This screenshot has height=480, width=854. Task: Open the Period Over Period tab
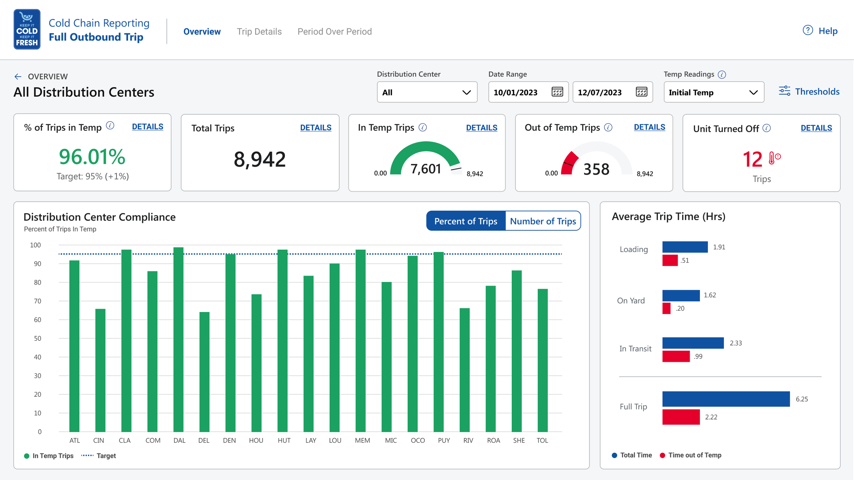click(x=334, y=31)
